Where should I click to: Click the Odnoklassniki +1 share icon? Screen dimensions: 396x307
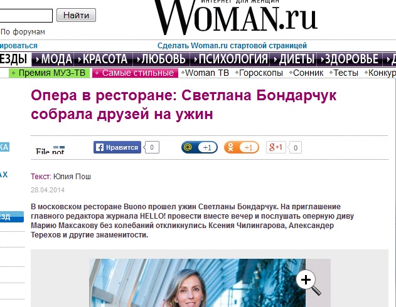tap(242, 147)
